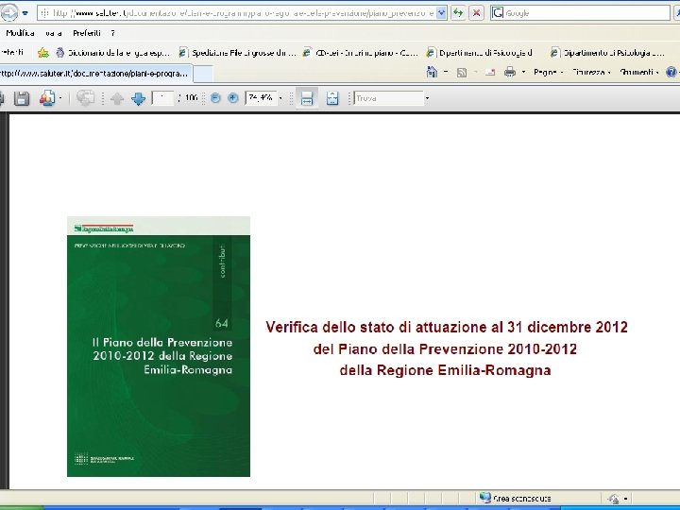Click the PDF collaborate/share icon
This screenshot has height=510, width=680.
pyautogui.click(x=47, y=98)
